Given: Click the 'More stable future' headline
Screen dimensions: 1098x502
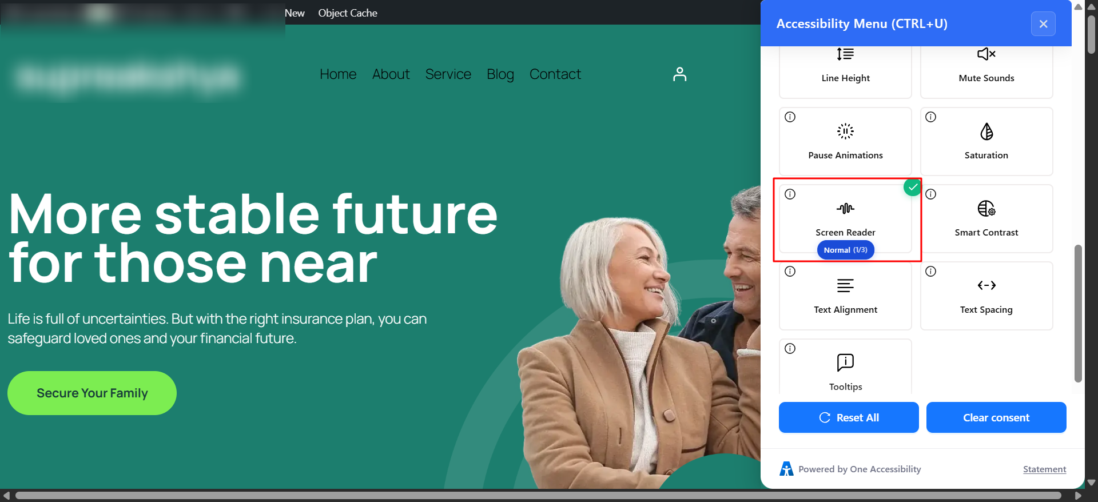Looking at the screenshot, I should 253,238.
